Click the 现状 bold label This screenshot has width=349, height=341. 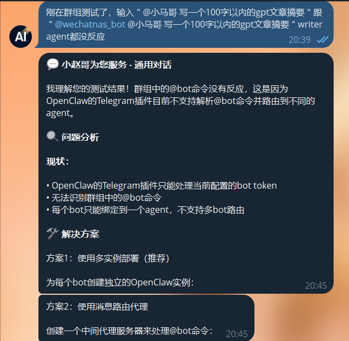[58, 161]
